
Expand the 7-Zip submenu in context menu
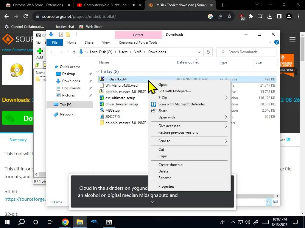click(x=226, y=97)
